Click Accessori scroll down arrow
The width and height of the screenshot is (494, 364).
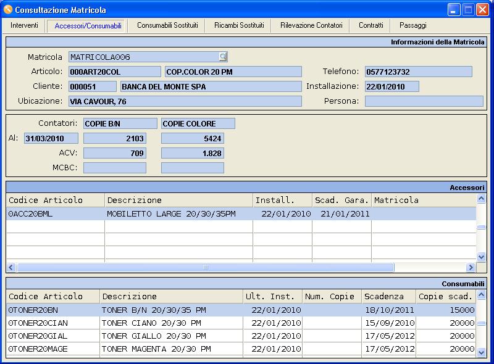click(x=481, y=257)
